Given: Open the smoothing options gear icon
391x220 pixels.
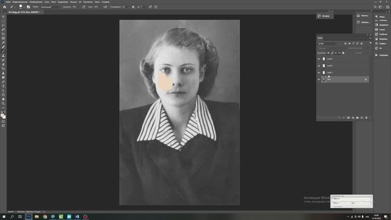Looking at the screenshot, I should [133, 7].
